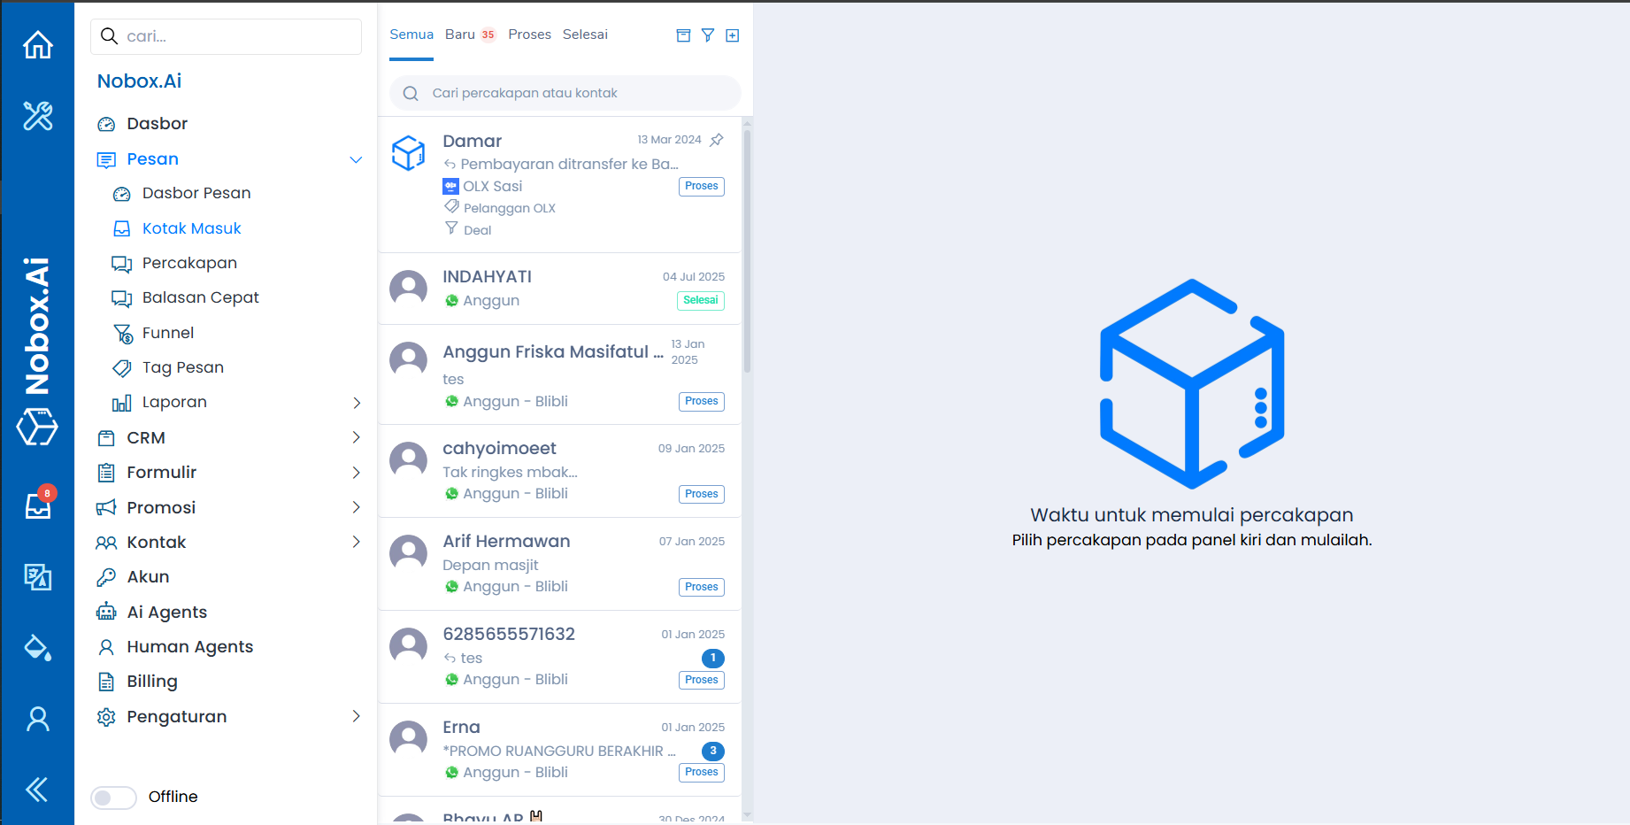This screenshot has height=825, width=1630.
Task: Click the new conversation plus icon
Action: pyautogui.click(x=733, y=35)
